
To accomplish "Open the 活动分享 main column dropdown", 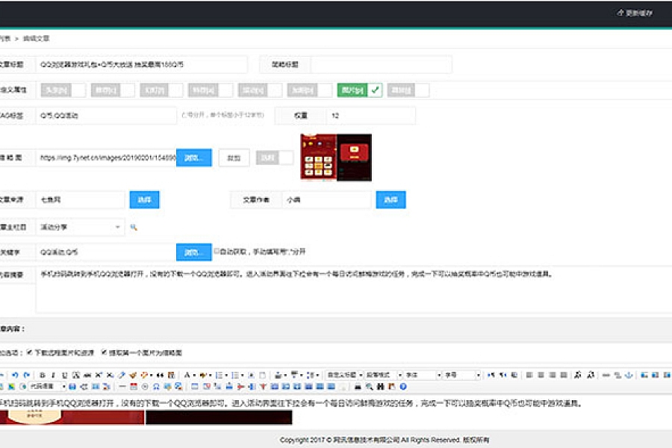I will point(80,227).
